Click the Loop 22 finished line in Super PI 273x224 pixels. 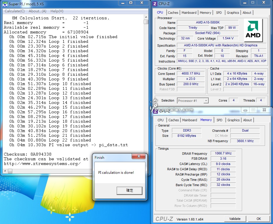pos(50,140)
